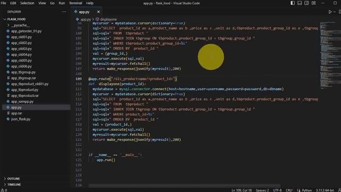Click the horizontal editor scrollbar

pyautogui.click(x=184, y=186)
